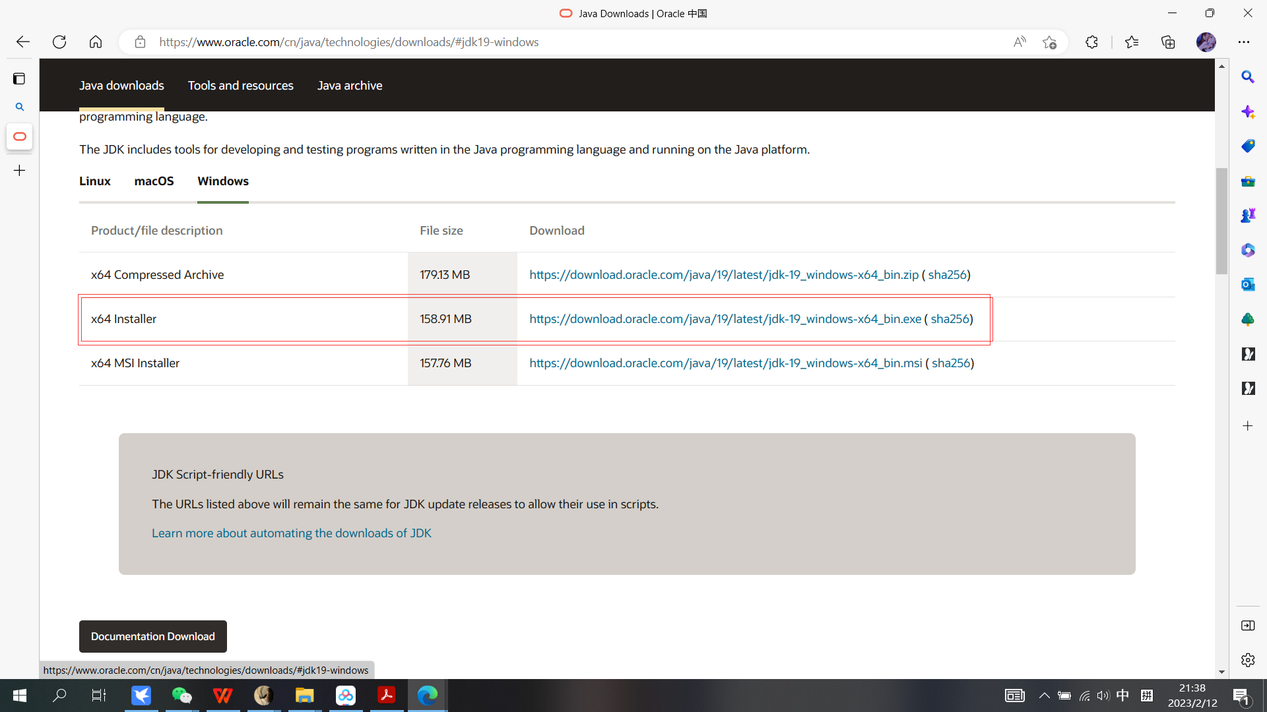Open the Collections icon
This screenshot has width=1267, height=712.
coord(1168,42)
